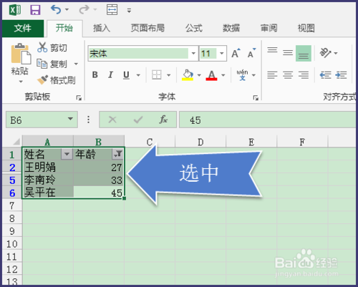The image size is (358, 287).
Task: Toggle bottom align button
Action: tap(304, 54)
